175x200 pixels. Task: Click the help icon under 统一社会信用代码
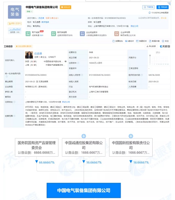(7, 77)
